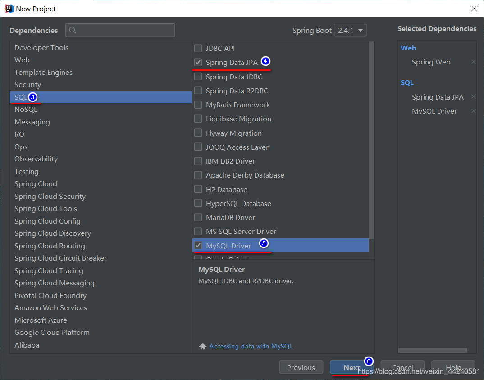This screenshot has height=380, width=484.
Task: Click the Selected Dependencies horizontal scrollbar
Action: (x=433, y=350)
